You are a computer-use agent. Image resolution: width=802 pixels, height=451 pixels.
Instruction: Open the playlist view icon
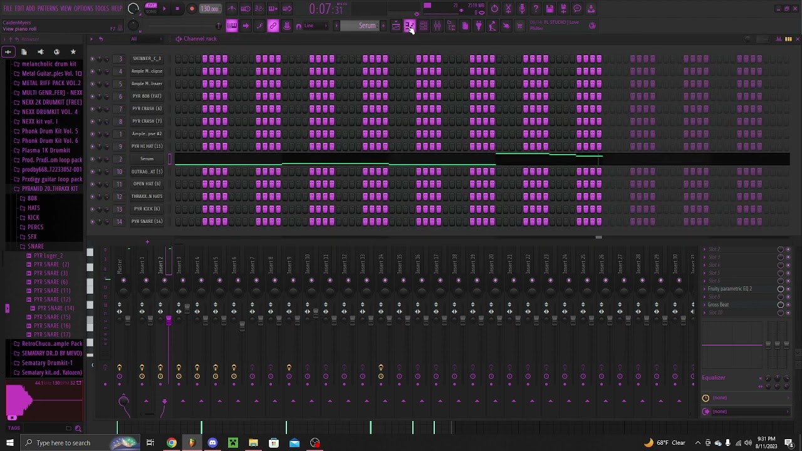pyautogui.click(x=395, y=26)
